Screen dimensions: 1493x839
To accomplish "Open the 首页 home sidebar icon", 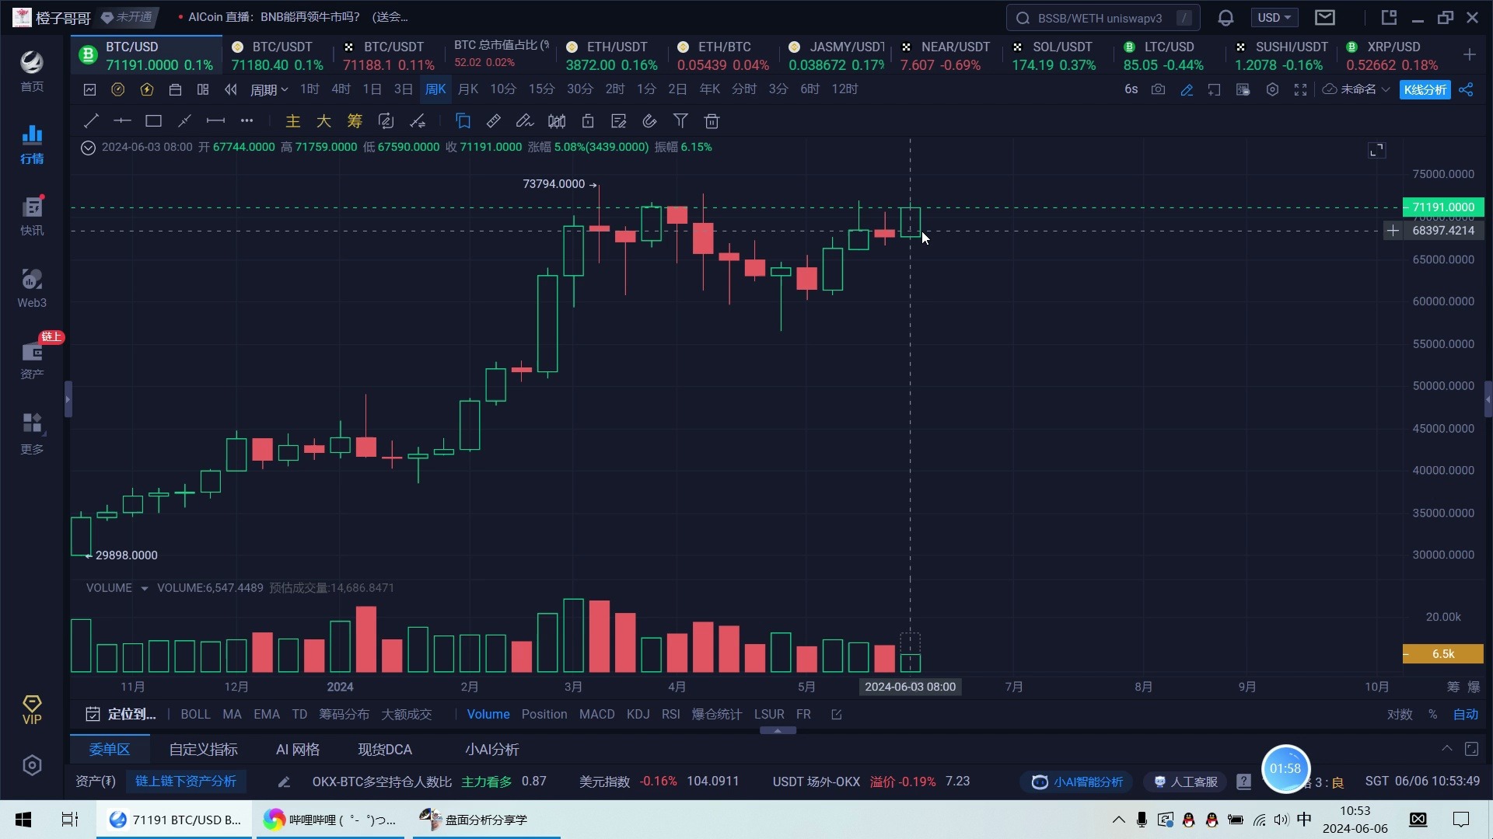I will [x=32, y=71].
